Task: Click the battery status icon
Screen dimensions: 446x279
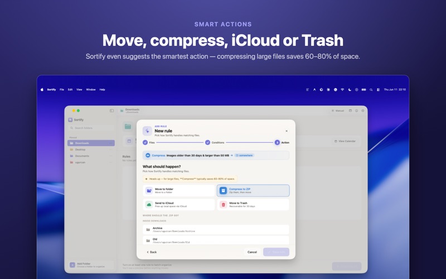Action: pos(364,89)
